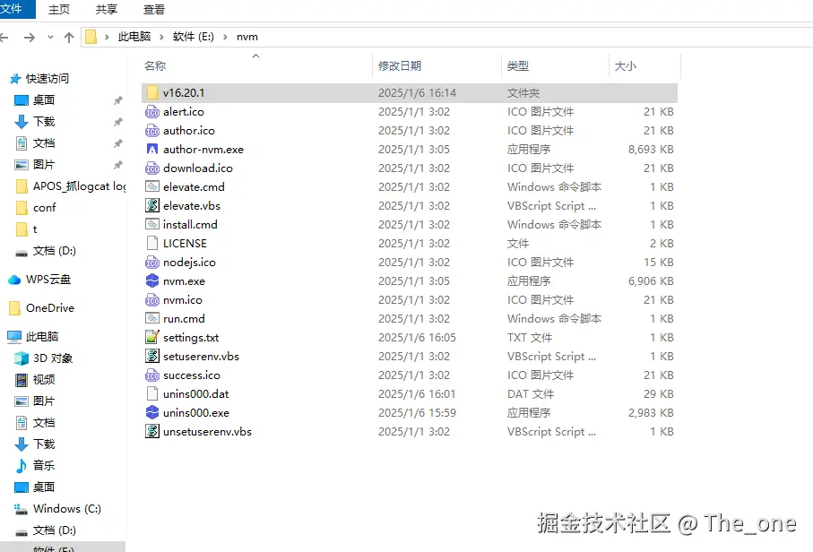Click the 6,906 KB size cell
Image resolution: width=813 pixels, height=552 pixels.
coord(651,280)
